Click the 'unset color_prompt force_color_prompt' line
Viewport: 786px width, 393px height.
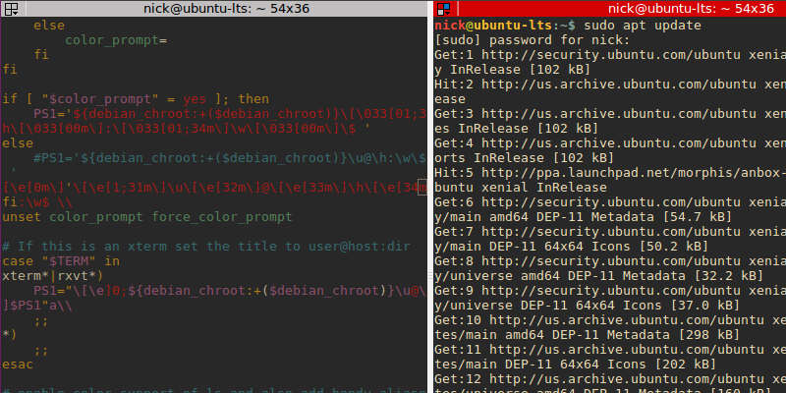point(147,216)
